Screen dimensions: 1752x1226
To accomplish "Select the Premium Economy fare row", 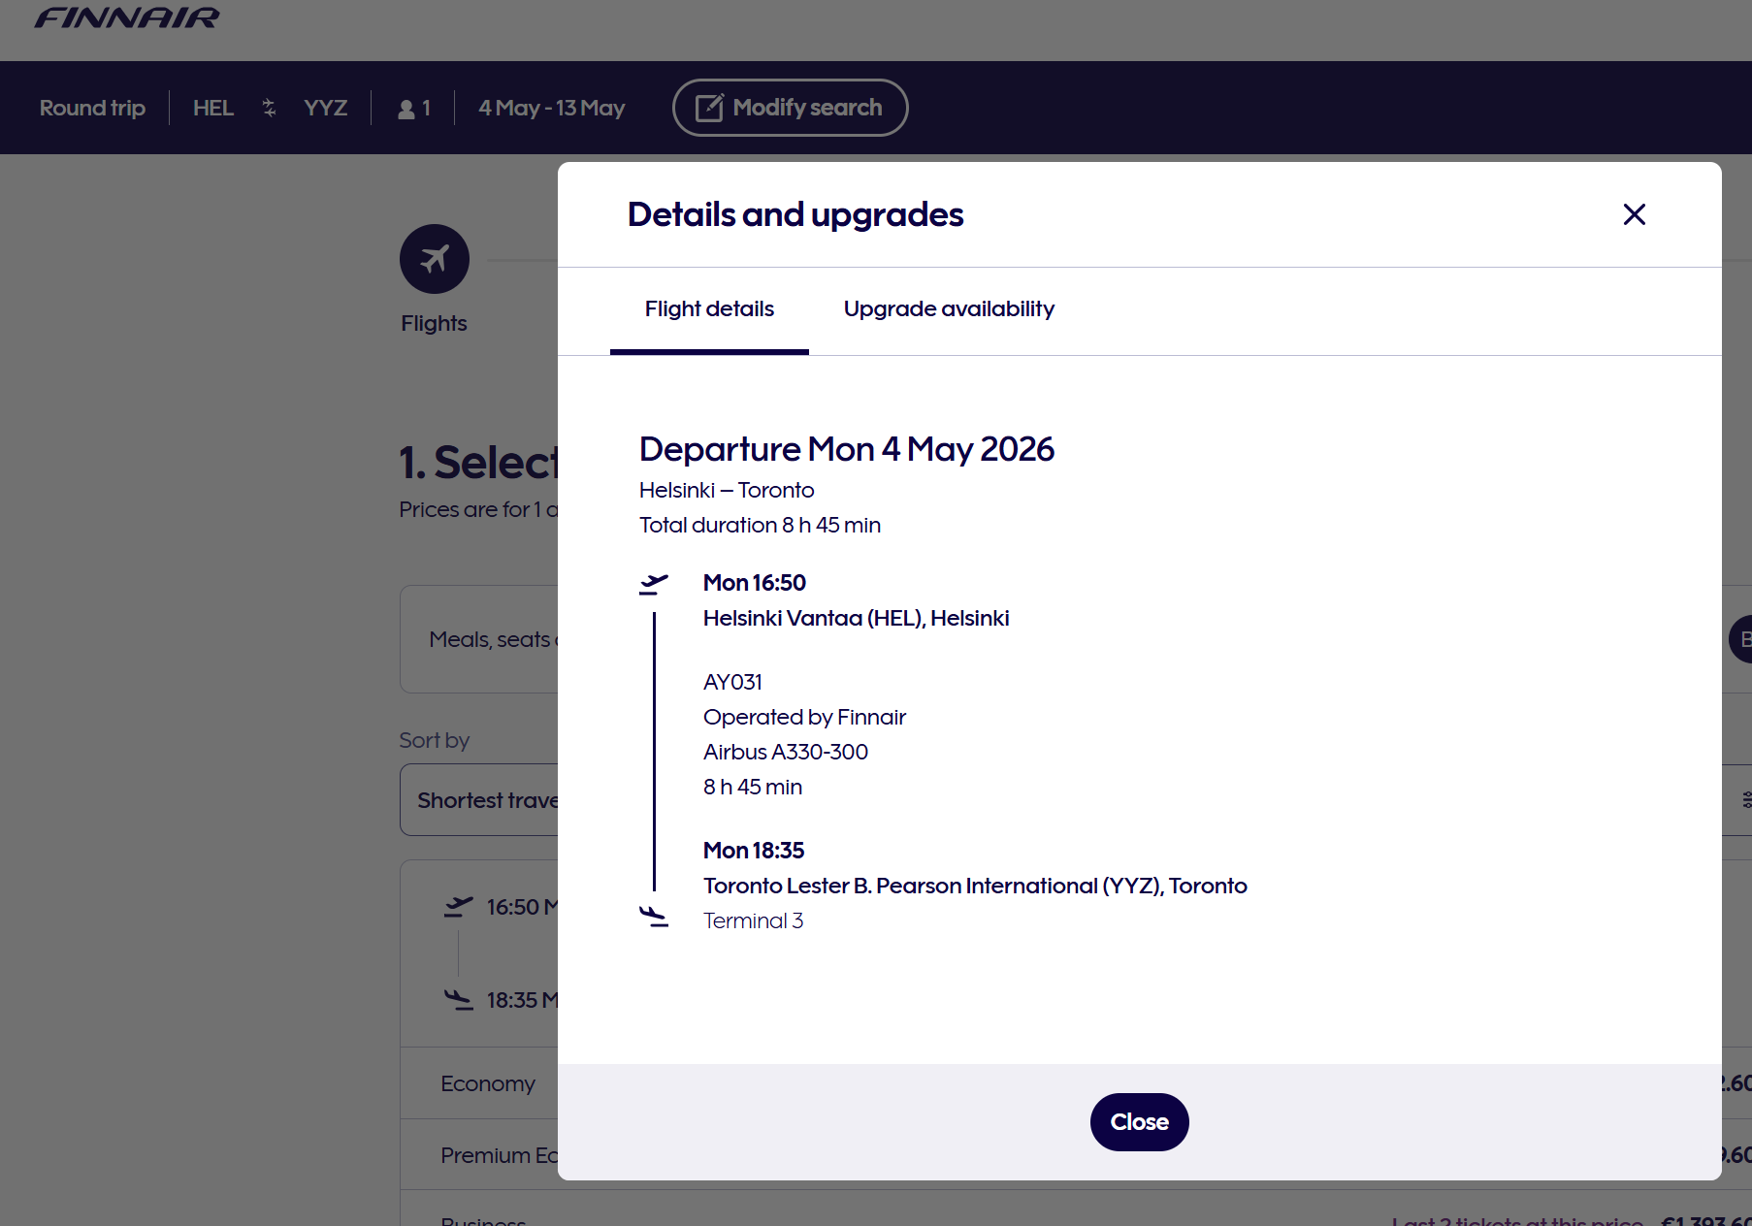I will click(479, 1155).
